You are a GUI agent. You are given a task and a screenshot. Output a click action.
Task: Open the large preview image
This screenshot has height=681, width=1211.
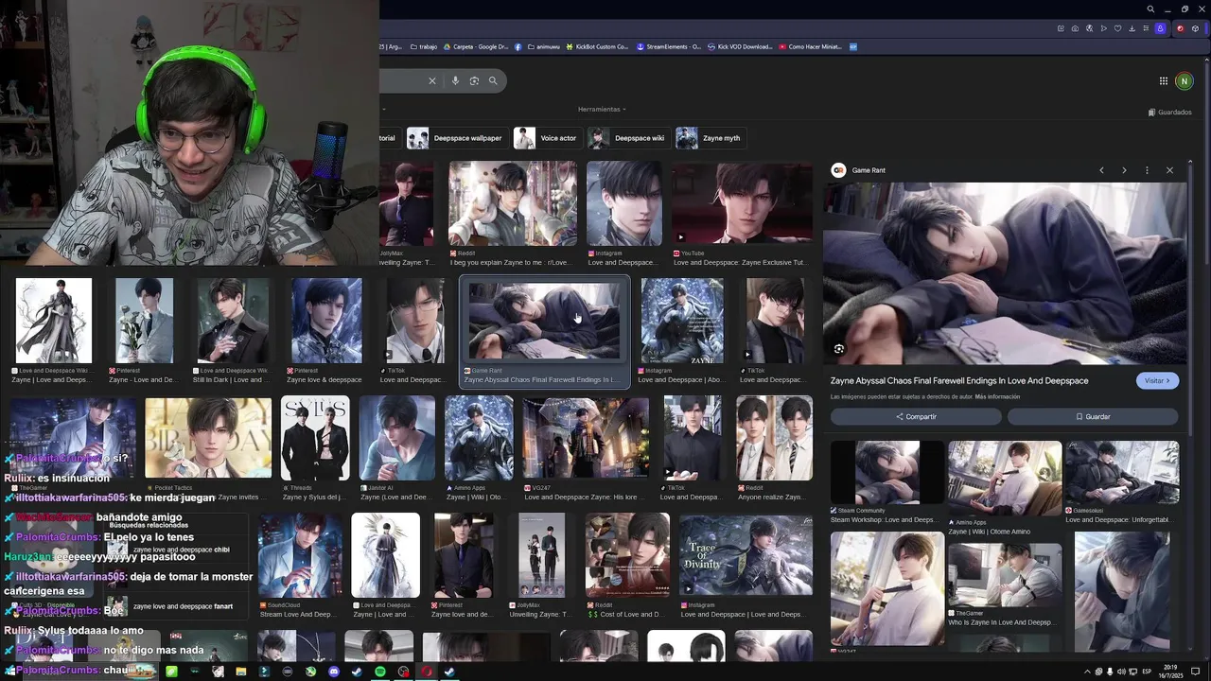click(1005, 273)
